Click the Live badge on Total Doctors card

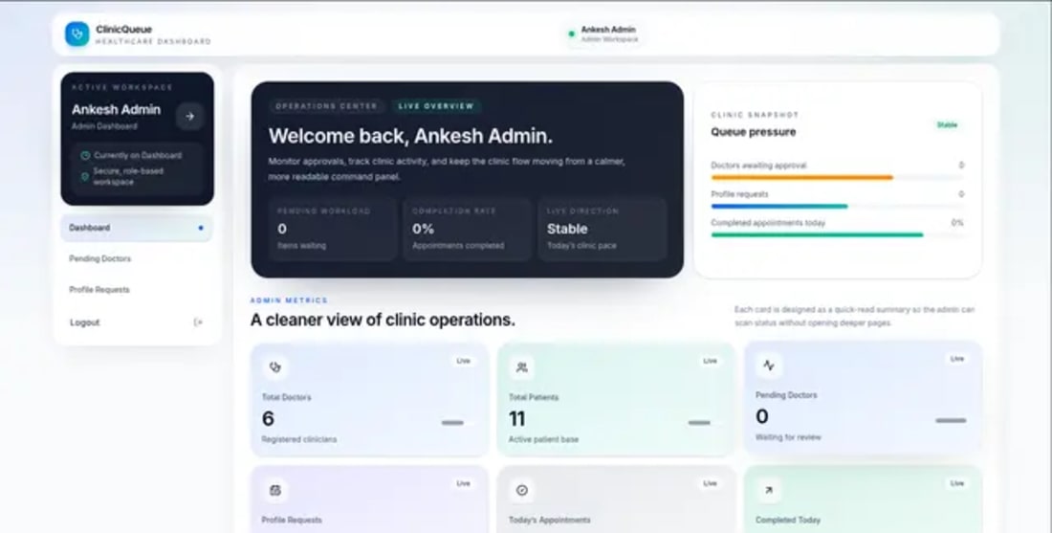[x=464, y=361]
